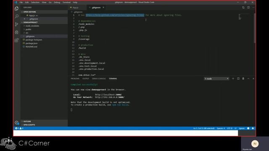
Task: Click localhost:3000 link in terminal
Action: point(108,95)
